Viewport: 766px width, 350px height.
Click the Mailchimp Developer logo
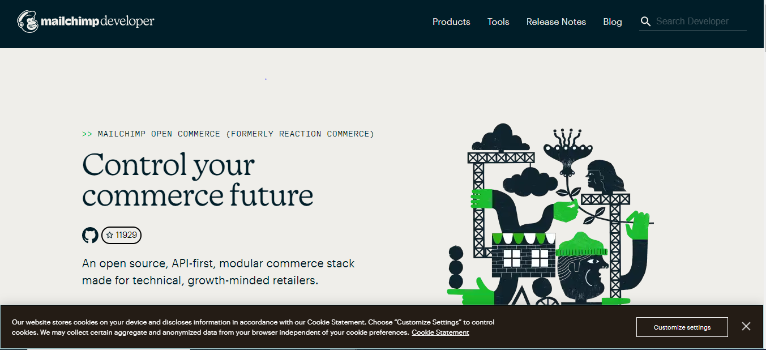click(x=85, y=22)
